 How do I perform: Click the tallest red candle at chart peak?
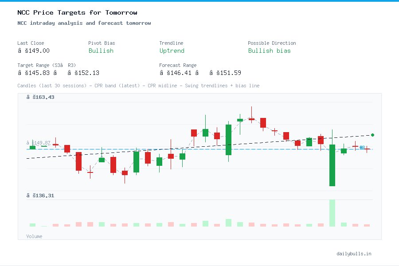point(263,123)
